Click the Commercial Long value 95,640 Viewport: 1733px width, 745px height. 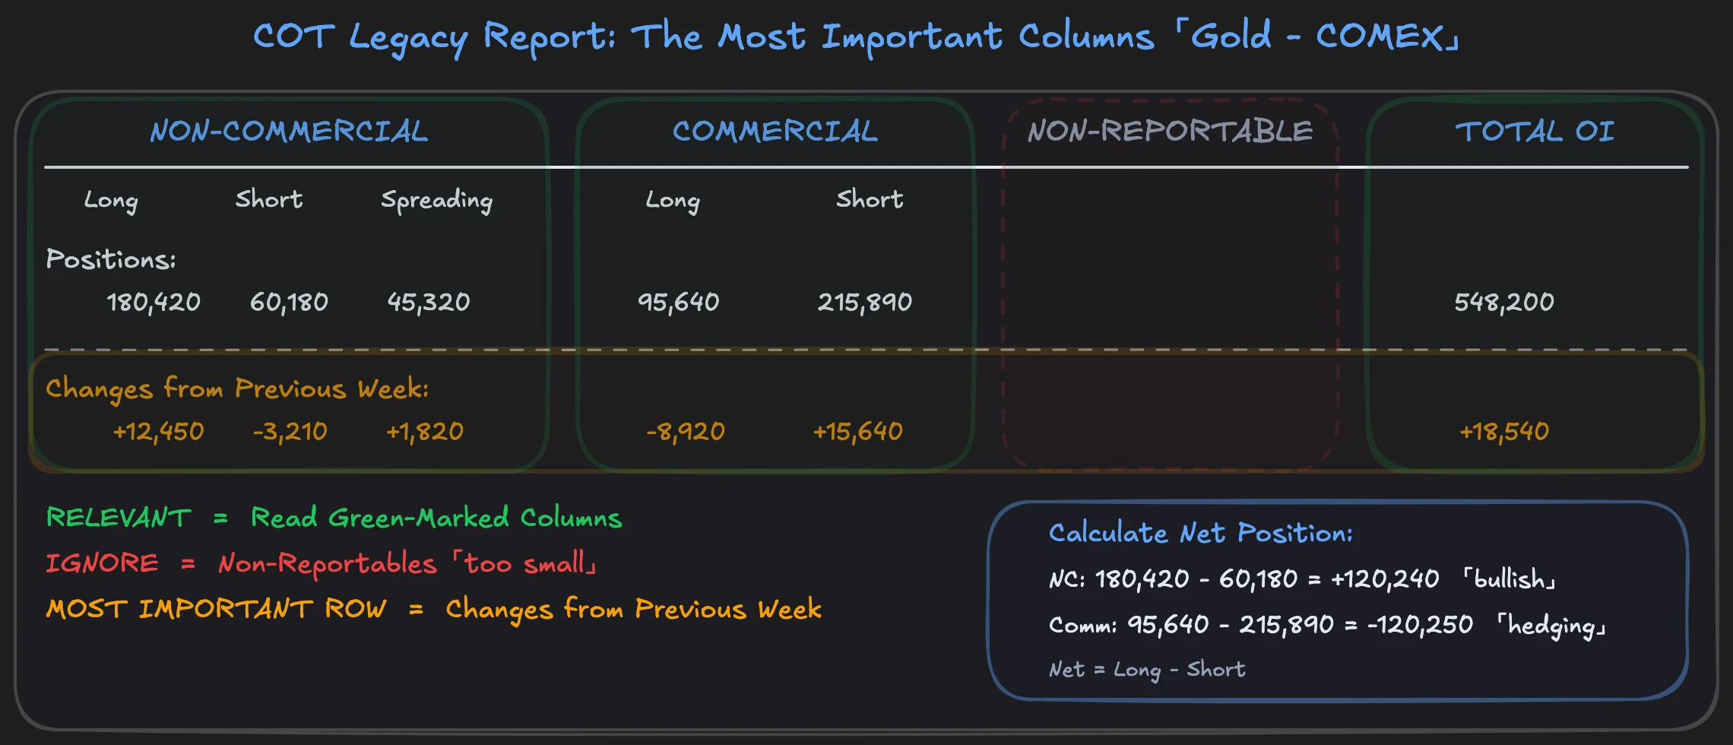(x=677, y=301)
